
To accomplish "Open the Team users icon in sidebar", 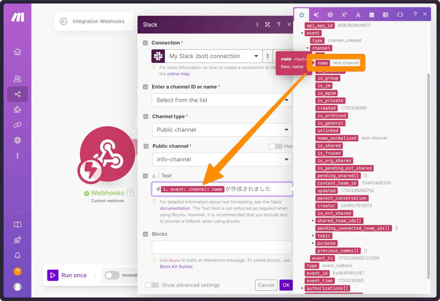I will point(17,79).
